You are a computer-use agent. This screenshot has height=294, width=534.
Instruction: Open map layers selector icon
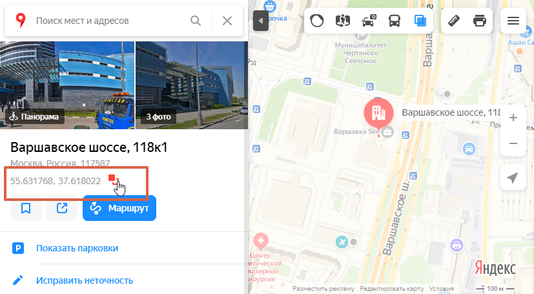(420, 21)
